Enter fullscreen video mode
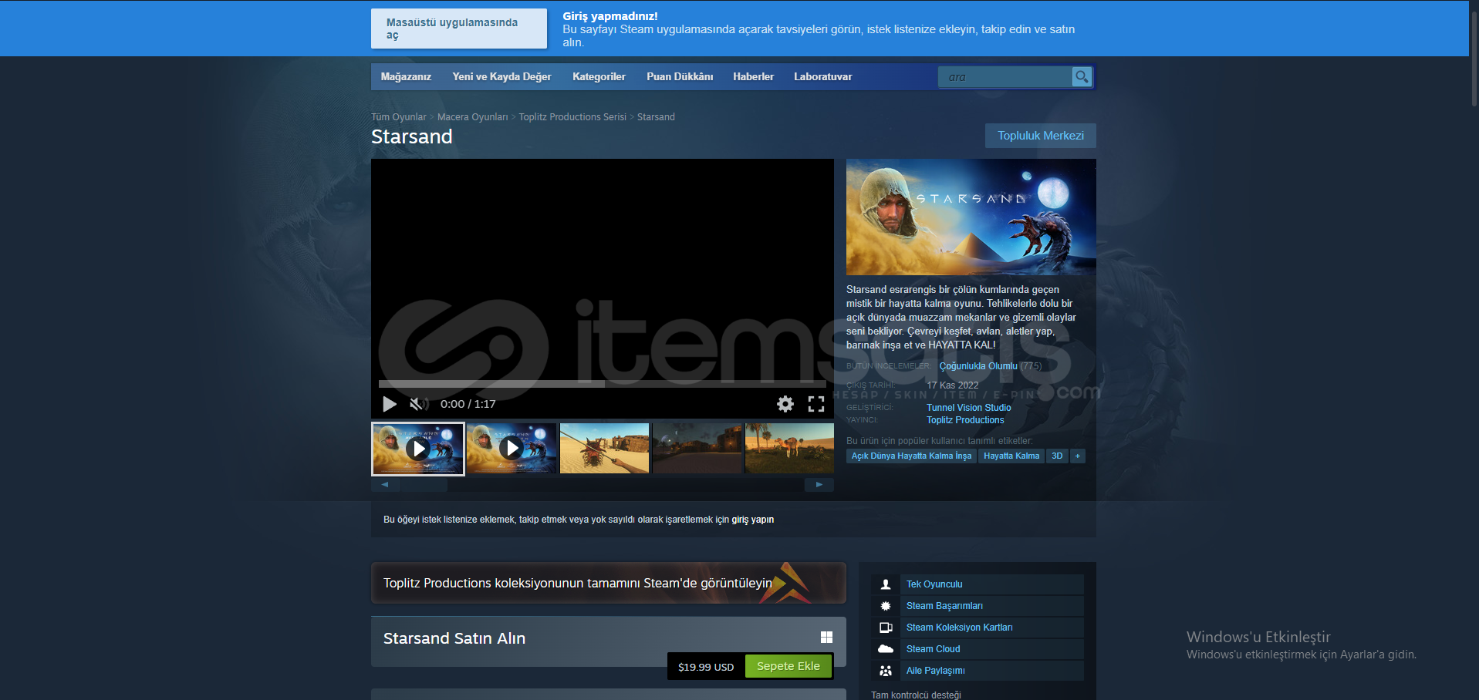Image resolution: width=1479 pixels, height=700 pixels. click(816, 404)
